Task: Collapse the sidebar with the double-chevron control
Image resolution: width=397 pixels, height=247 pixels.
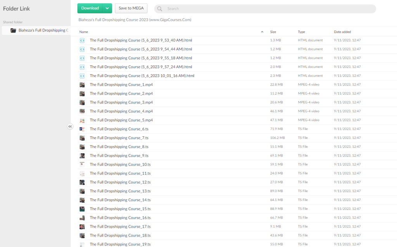Action: pos(70,126)
